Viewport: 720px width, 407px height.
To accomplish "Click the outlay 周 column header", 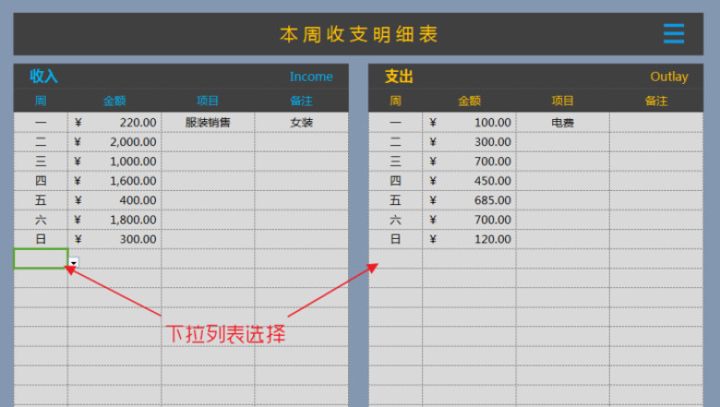I will 395,101.
